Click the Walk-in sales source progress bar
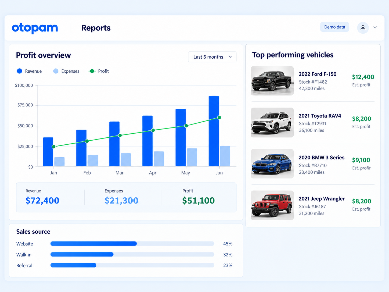 tap(132, 254)
